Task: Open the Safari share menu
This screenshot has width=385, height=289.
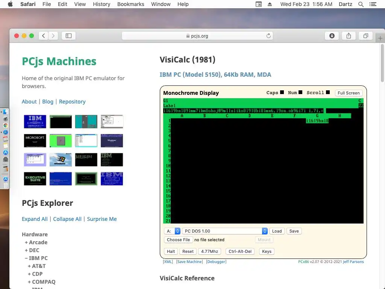Action: point(349,36)
